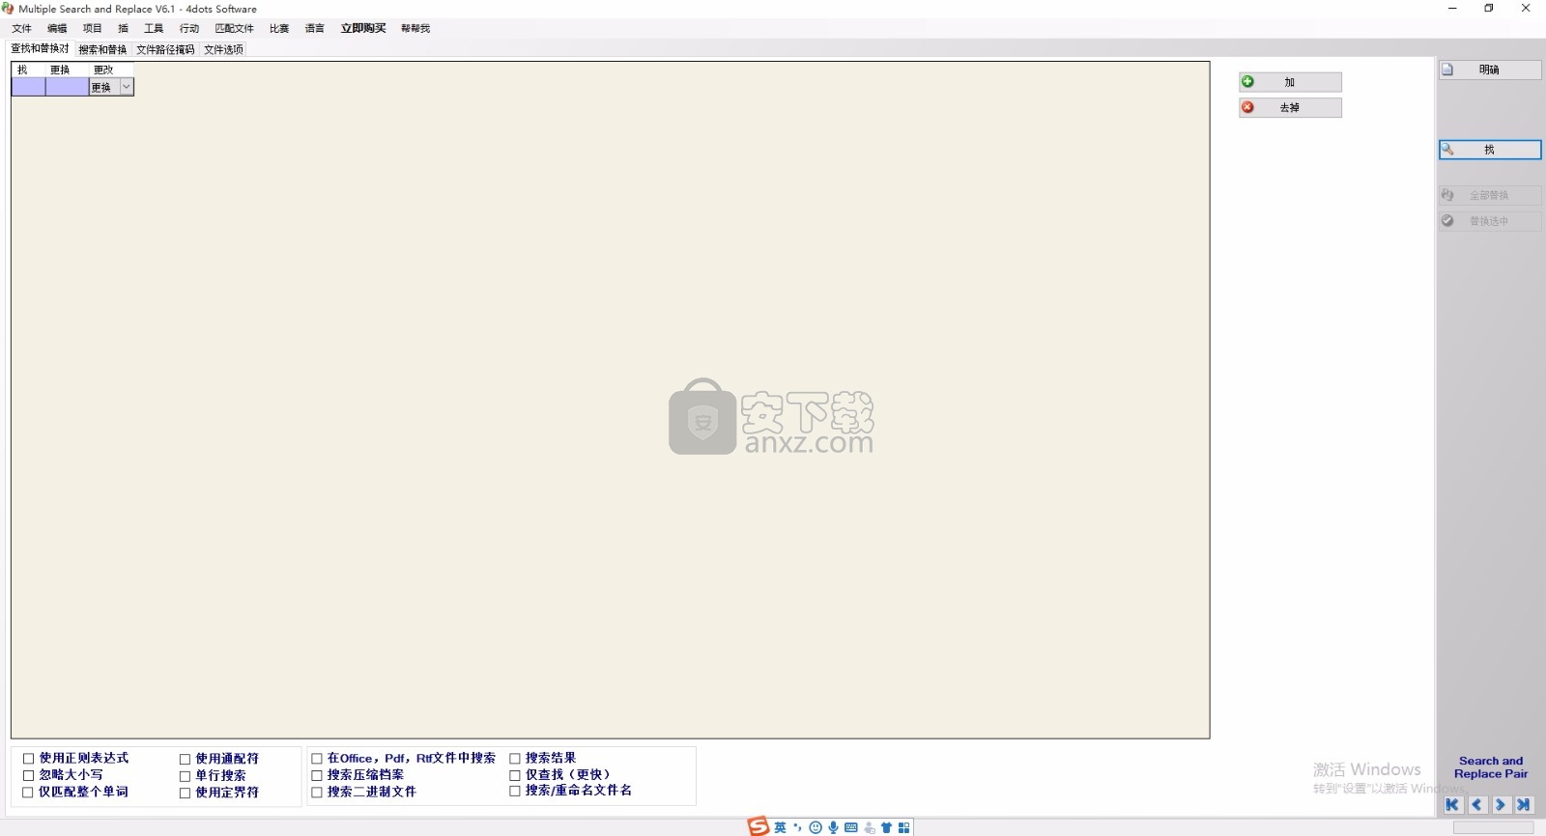1546x836 pixels.
Task: Click the application icon in title bar
Action: (8, 9)
